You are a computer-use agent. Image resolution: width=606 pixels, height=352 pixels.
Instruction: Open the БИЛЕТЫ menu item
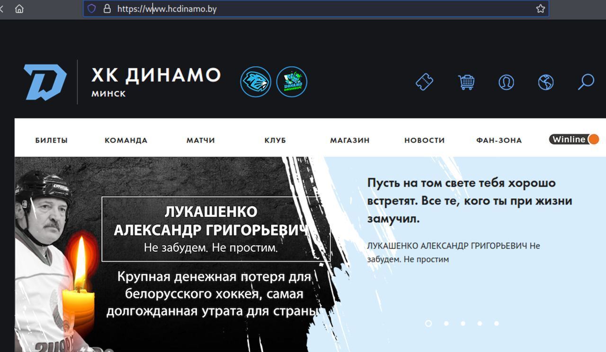51,140
